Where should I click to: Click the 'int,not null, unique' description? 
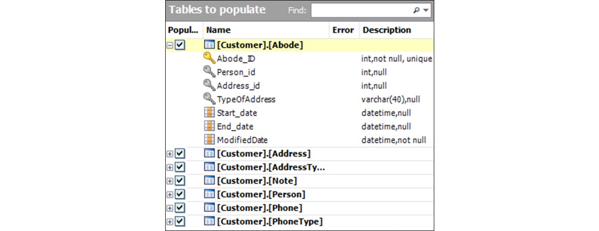397,58
